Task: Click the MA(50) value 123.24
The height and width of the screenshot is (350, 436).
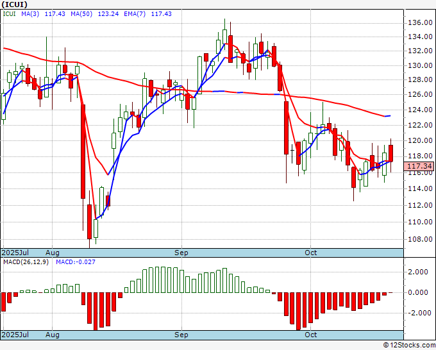Action: pyautogui.click(x=108, y=13)
